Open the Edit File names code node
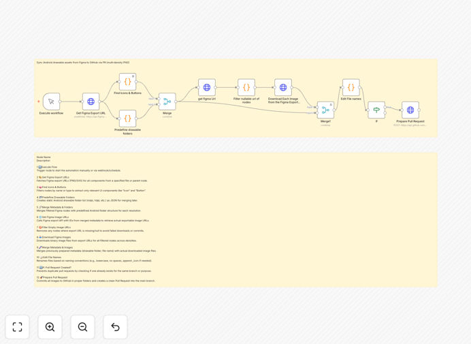This screenshot has width=471, height=344. tap(351, 87)
